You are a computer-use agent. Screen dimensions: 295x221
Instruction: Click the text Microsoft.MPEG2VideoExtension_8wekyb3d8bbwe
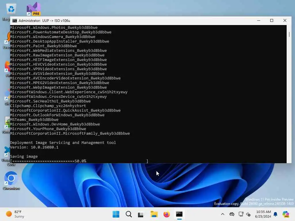[x=60, y=83]
